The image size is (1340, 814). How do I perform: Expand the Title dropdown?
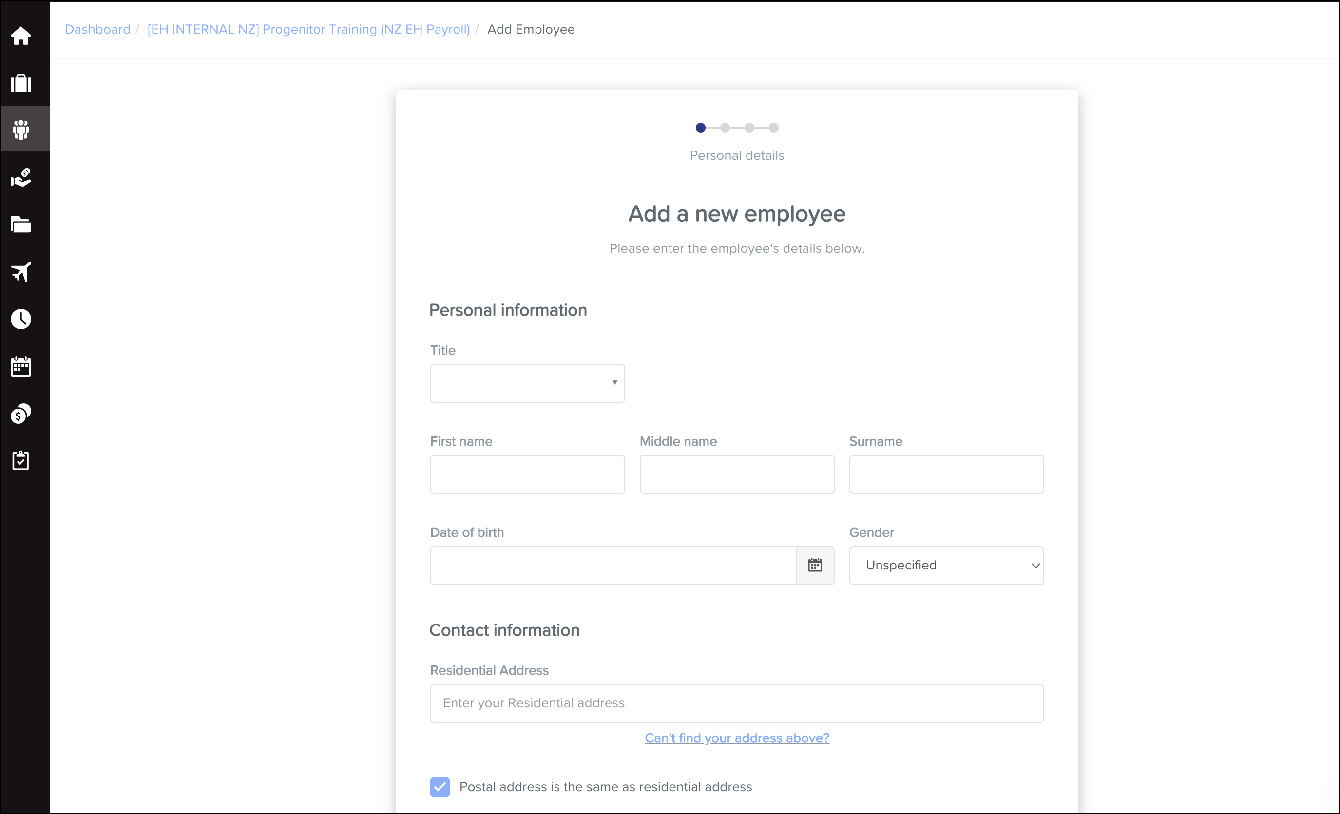click(x=527, y=383)
